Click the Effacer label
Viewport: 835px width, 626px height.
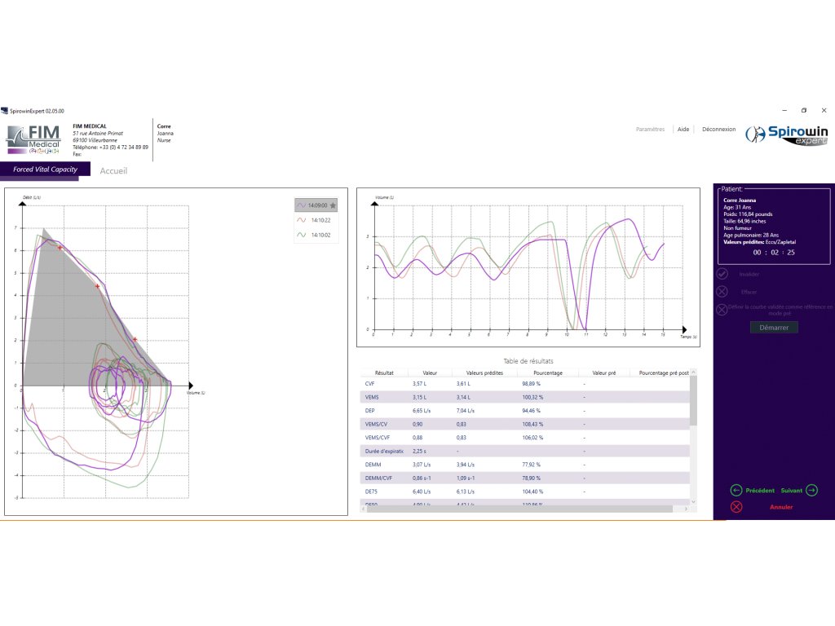749,292
